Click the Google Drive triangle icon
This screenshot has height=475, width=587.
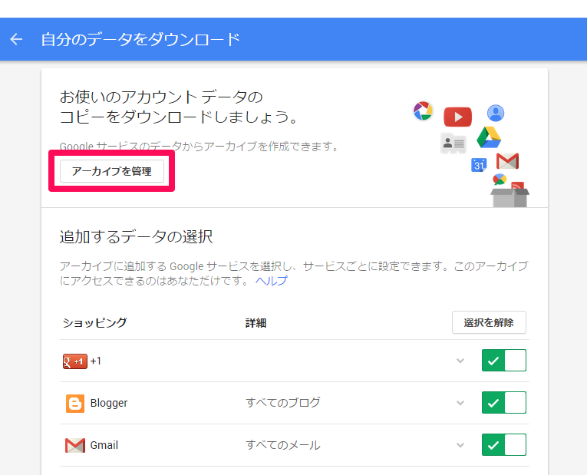pos(489,137)
